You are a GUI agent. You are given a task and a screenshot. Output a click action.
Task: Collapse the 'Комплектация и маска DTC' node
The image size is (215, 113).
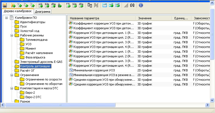(x=12, y=88)
